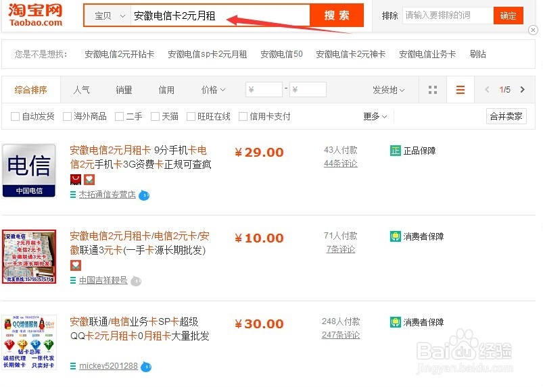Screen dimensions: 543x387
Task: Click the exclude keywords input field
Action: coord(448,16)
